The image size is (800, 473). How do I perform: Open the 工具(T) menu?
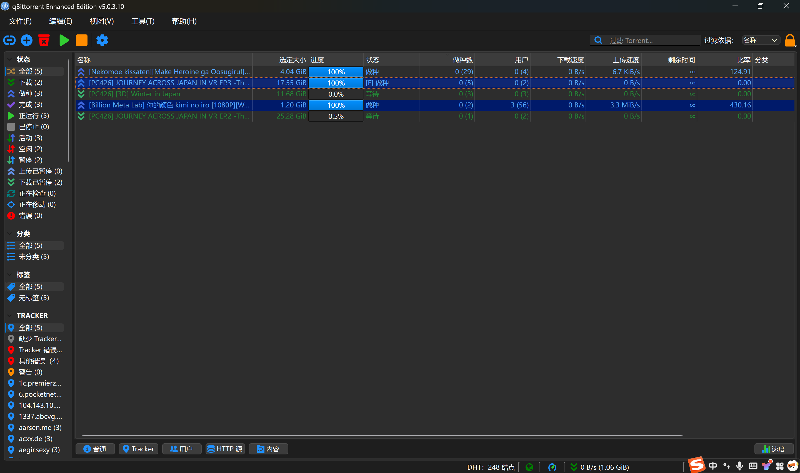click(143, 21)
